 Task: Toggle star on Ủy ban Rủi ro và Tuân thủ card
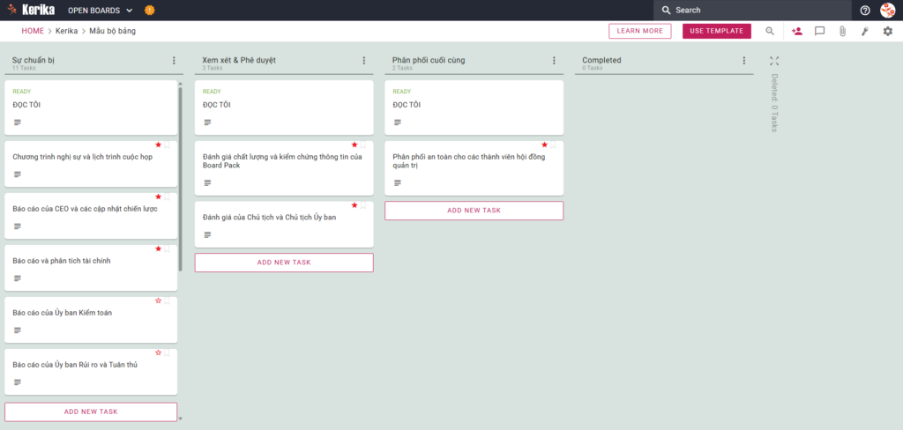tap(159, 352)
